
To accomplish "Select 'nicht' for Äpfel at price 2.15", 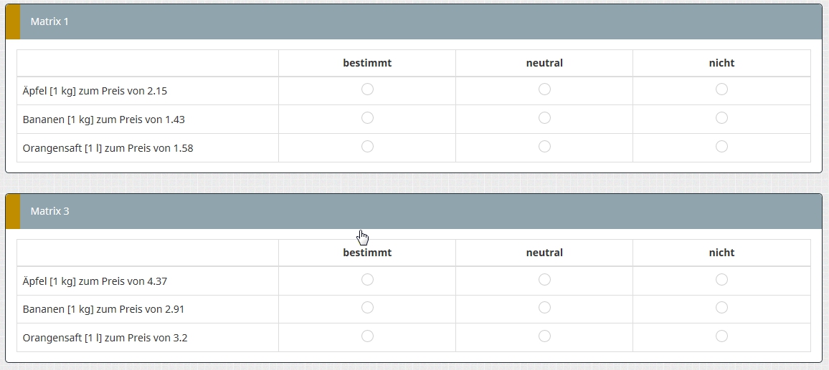I will tap(721, 89).
